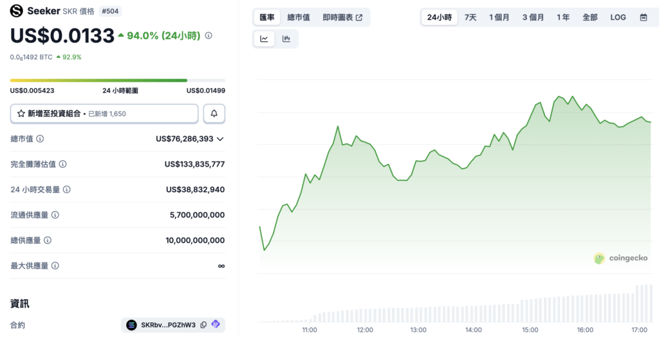This screenshot has width=659, height=337.
Task: Expand the market cap details chevron
Action: click(220, 139)
